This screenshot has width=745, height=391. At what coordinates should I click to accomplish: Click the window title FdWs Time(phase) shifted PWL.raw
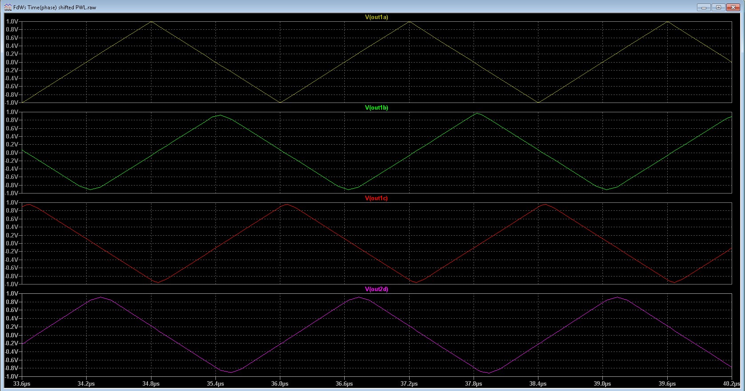(x=55, y=8)
